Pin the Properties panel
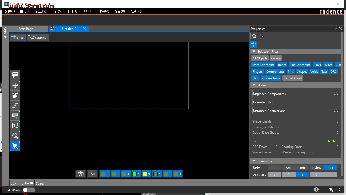 coord(336,29)
